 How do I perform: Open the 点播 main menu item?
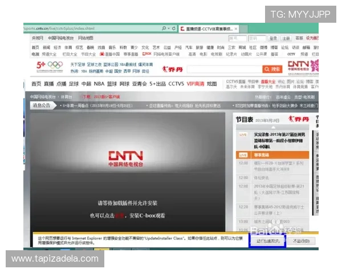pyautogui.click(x=61, y=84)
